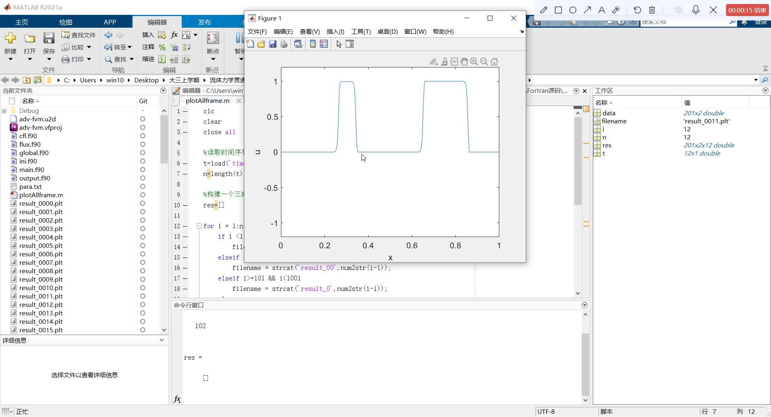Screen dimensions: 771x417
Task: Switch to the Home (主页) ribbon tab
Action: click(x=22, y=22)
